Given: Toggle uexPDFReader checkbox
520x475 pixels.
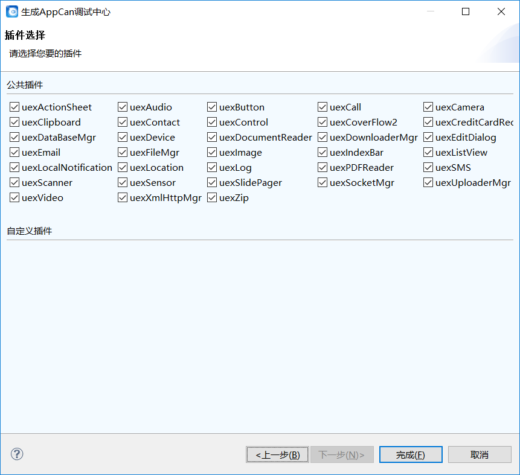Looking at the screenshot, I should click(x=323, y=167).
